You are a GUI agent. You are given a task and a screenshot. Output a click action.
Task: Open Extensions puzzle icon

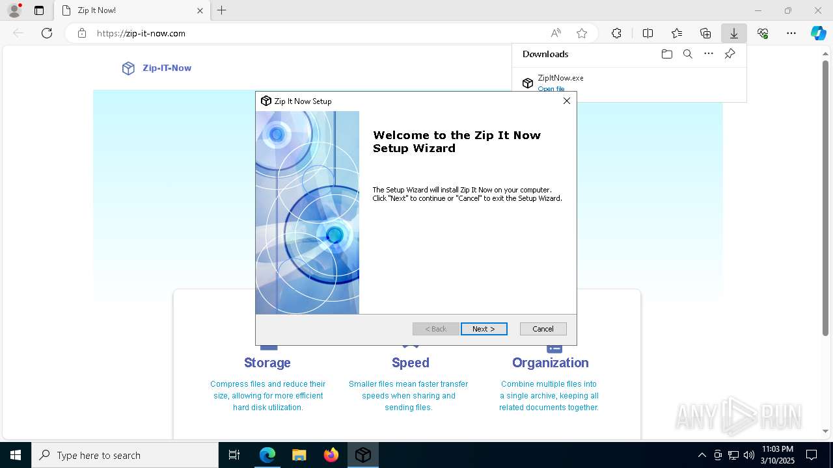pos(616,33)
